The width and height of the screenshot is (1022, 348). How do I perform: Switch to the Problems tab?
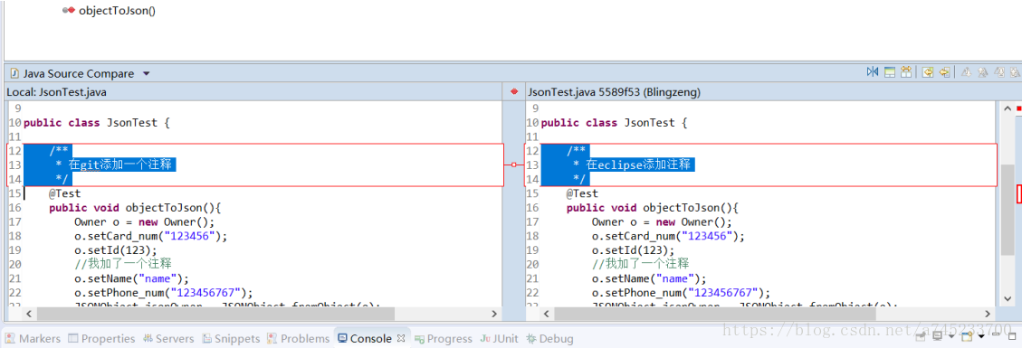[299, 338]
